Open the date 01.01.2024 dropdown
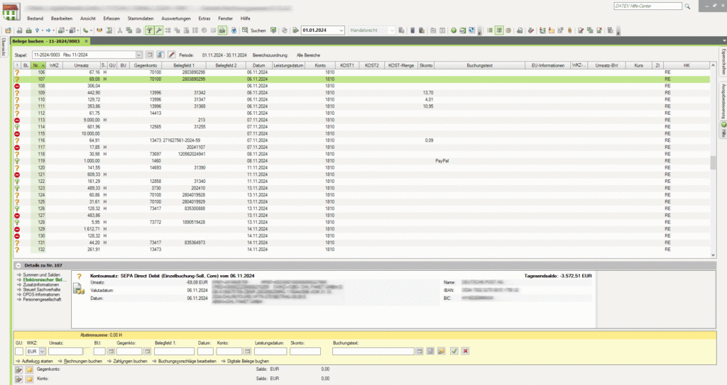This screenshot has width=727, height=385. [341, 30]
